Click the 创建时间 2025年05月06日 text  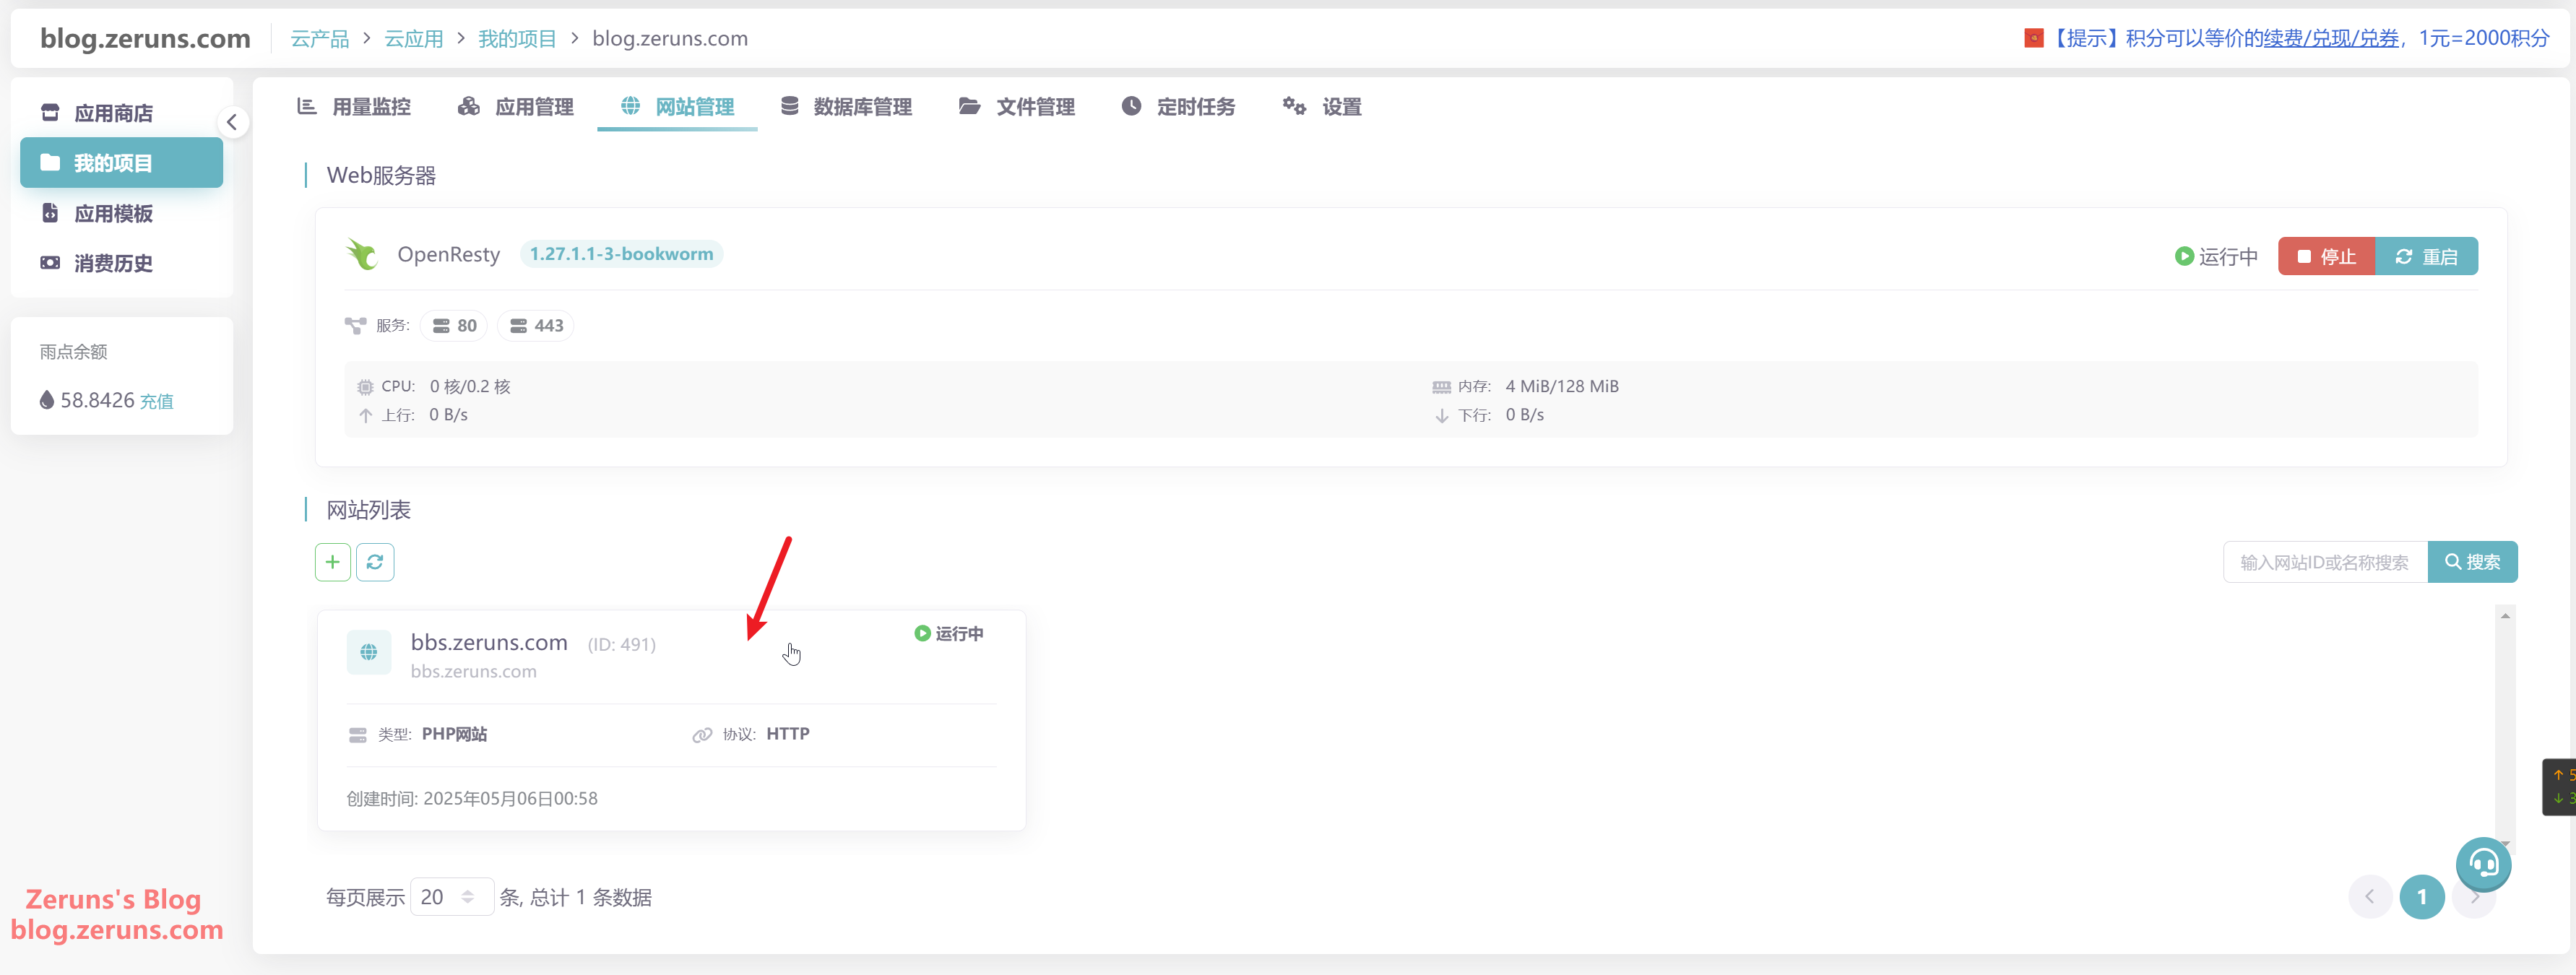472,799
